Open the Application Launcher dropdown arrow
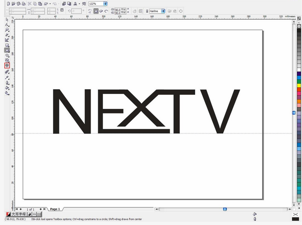Image resolution: width=302 pixels, height=225 pixels. (x=79, y=3)
